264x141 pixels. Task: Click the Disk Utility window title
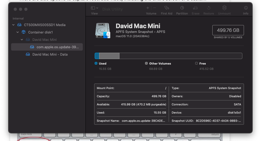(x=112, y=9)
